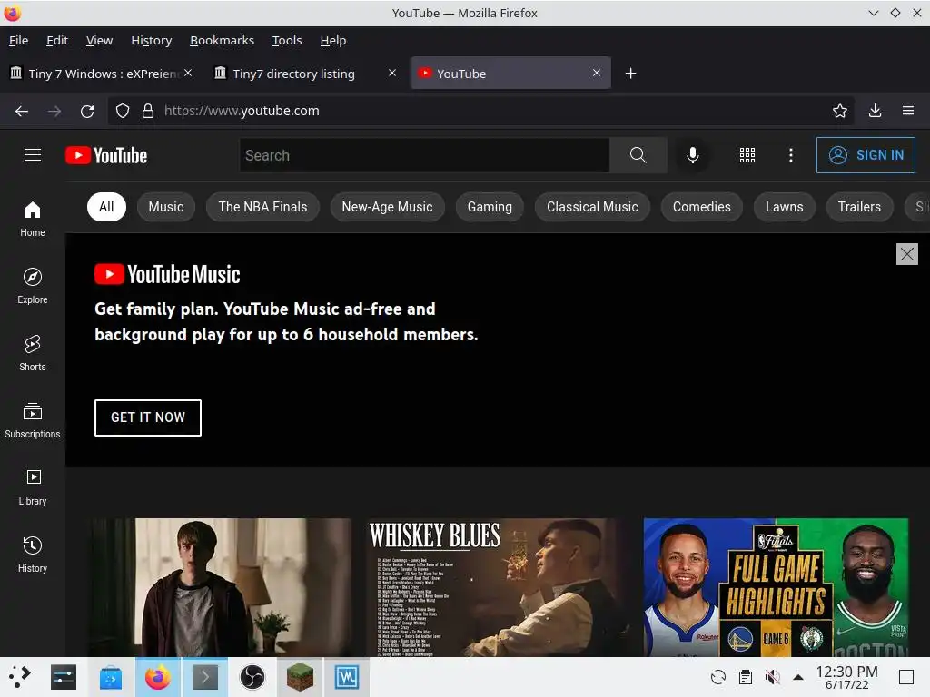Image resolution: width=930 pixels, height=697 pixels.
Task: Select the Trailers filter chip
Action: [x=859, y=207]
